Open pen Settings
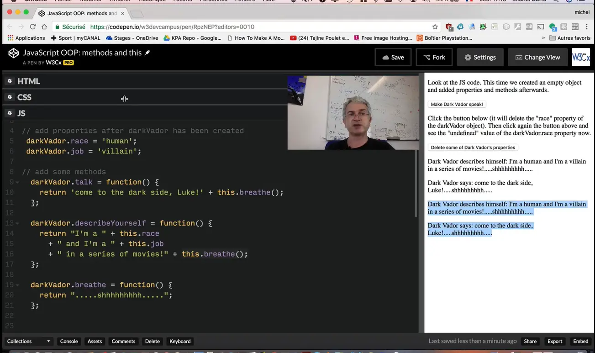 tap(480, 57)
